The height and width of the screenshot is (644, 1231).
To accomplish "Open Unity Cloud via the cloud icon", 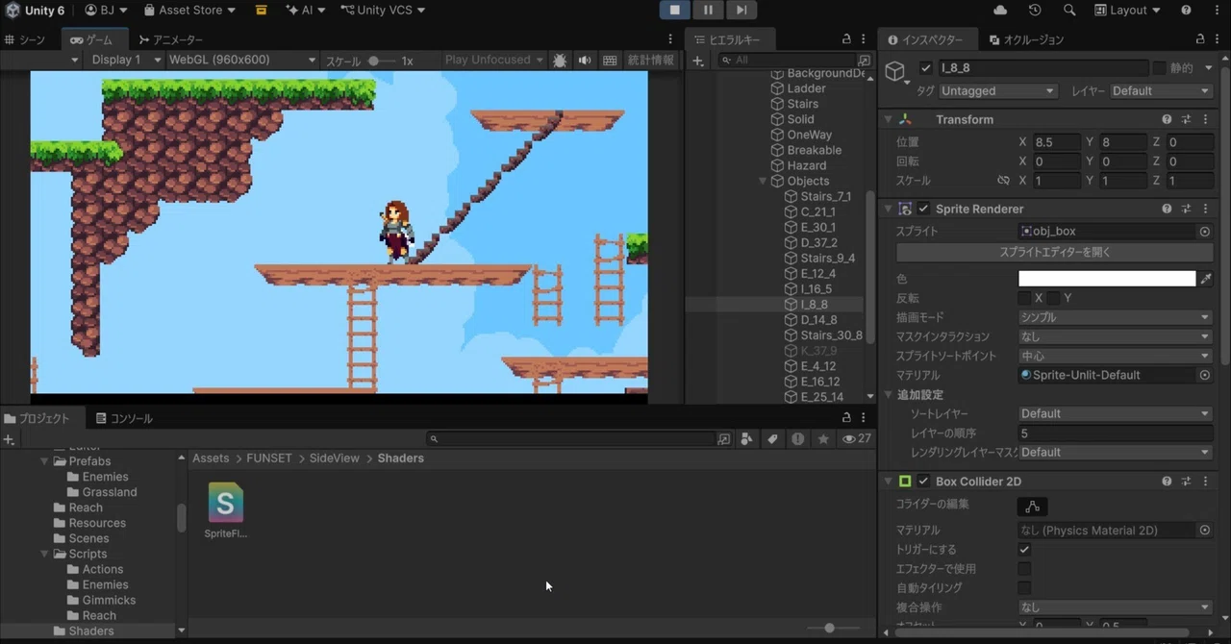I will [1000, 10].
